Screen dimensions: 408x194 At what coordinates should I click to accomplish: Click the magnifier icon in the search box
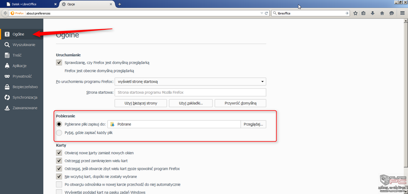pos(275,13)
